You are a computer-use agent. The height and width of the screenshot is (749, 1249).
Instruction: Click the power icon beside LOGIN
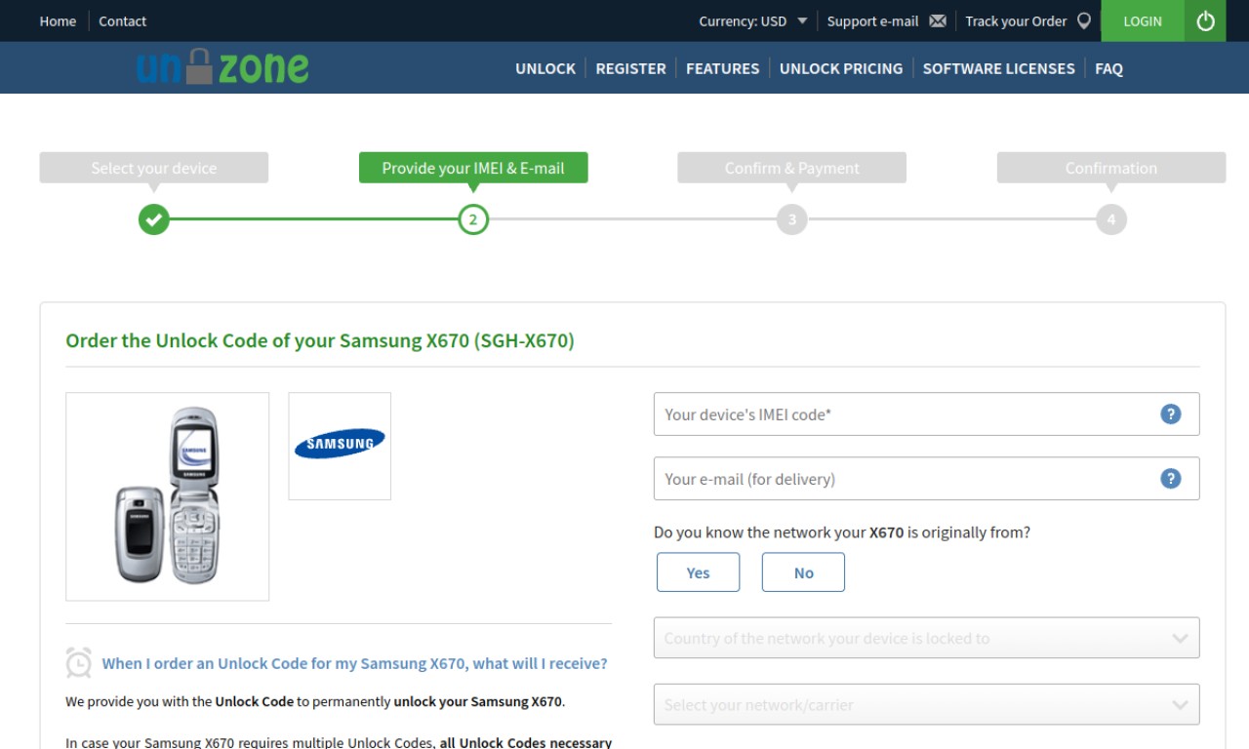(1205, 20)
